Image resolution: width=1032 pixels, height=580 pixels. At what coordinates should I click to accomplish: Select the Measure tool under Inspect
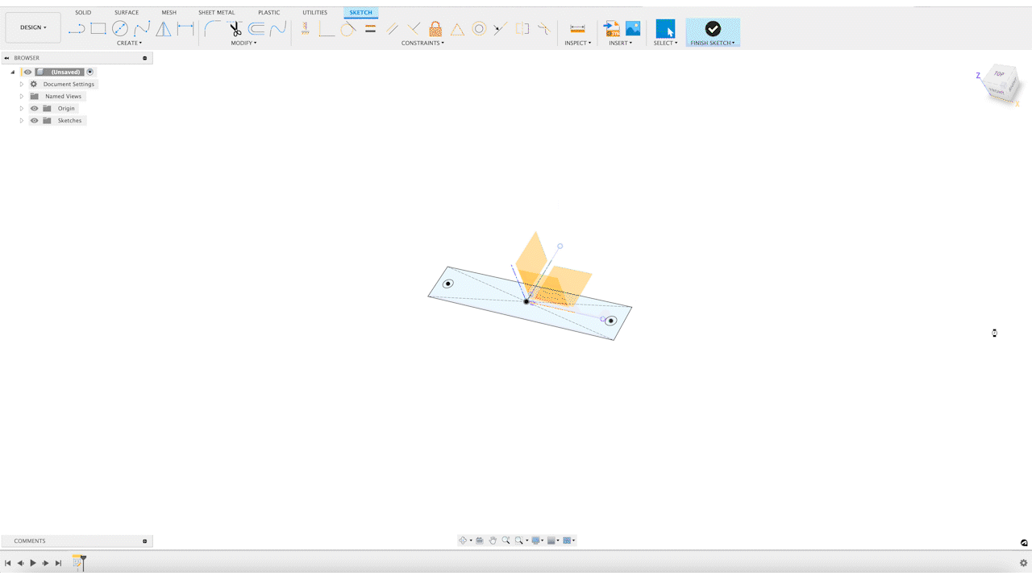click(577, 29)
